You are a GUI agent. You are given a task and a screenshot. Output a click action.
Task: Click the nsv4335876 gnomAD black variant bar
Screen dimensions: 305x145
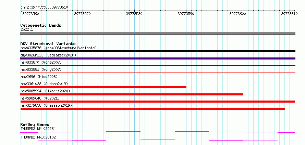(x=158, y=51)
